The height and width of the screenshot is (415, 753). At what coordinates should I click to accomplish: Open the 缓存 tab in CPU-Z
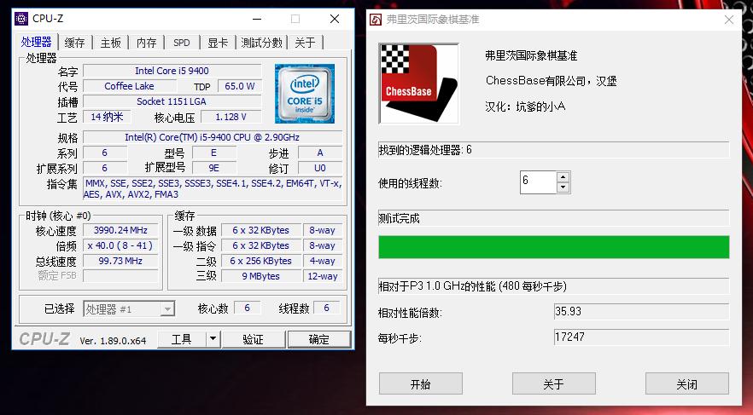[75, 43]
